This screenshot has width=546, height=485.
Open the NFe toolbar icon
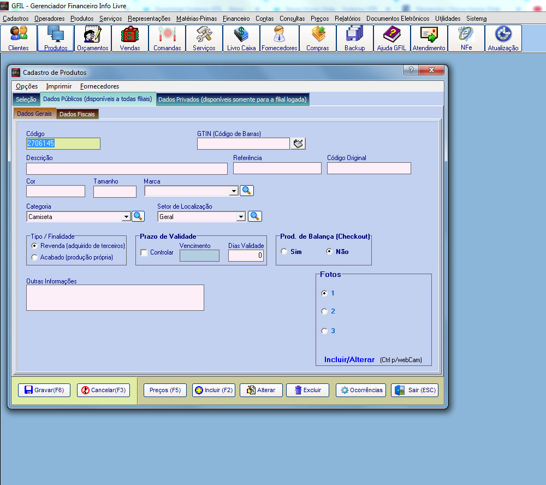466,38
